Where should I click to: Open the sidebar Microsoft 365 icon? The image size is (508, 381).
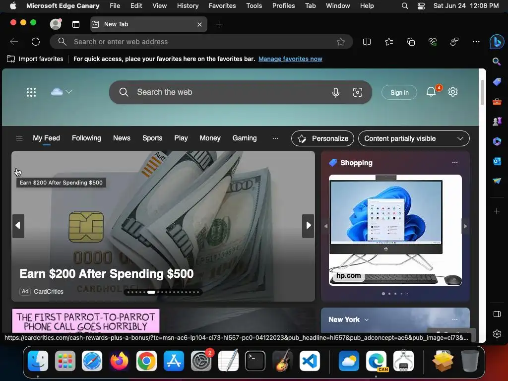[x=497, y=141]
